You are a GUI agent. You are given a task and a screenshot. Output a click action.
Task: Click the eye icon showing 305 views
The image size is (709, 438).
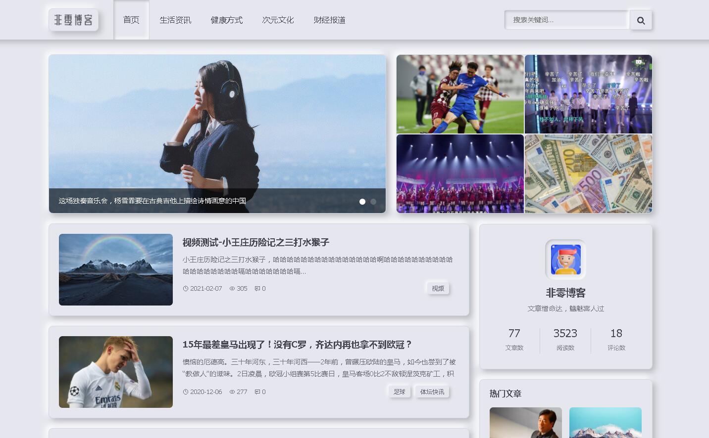pos(232,288)
